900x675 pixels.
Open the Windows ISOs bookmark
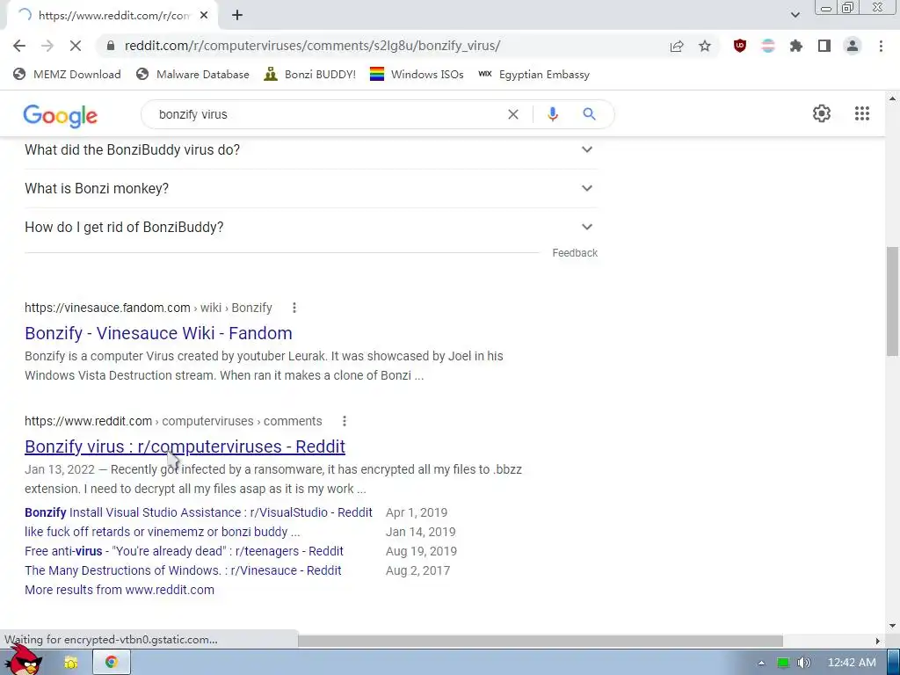(417, 74)
